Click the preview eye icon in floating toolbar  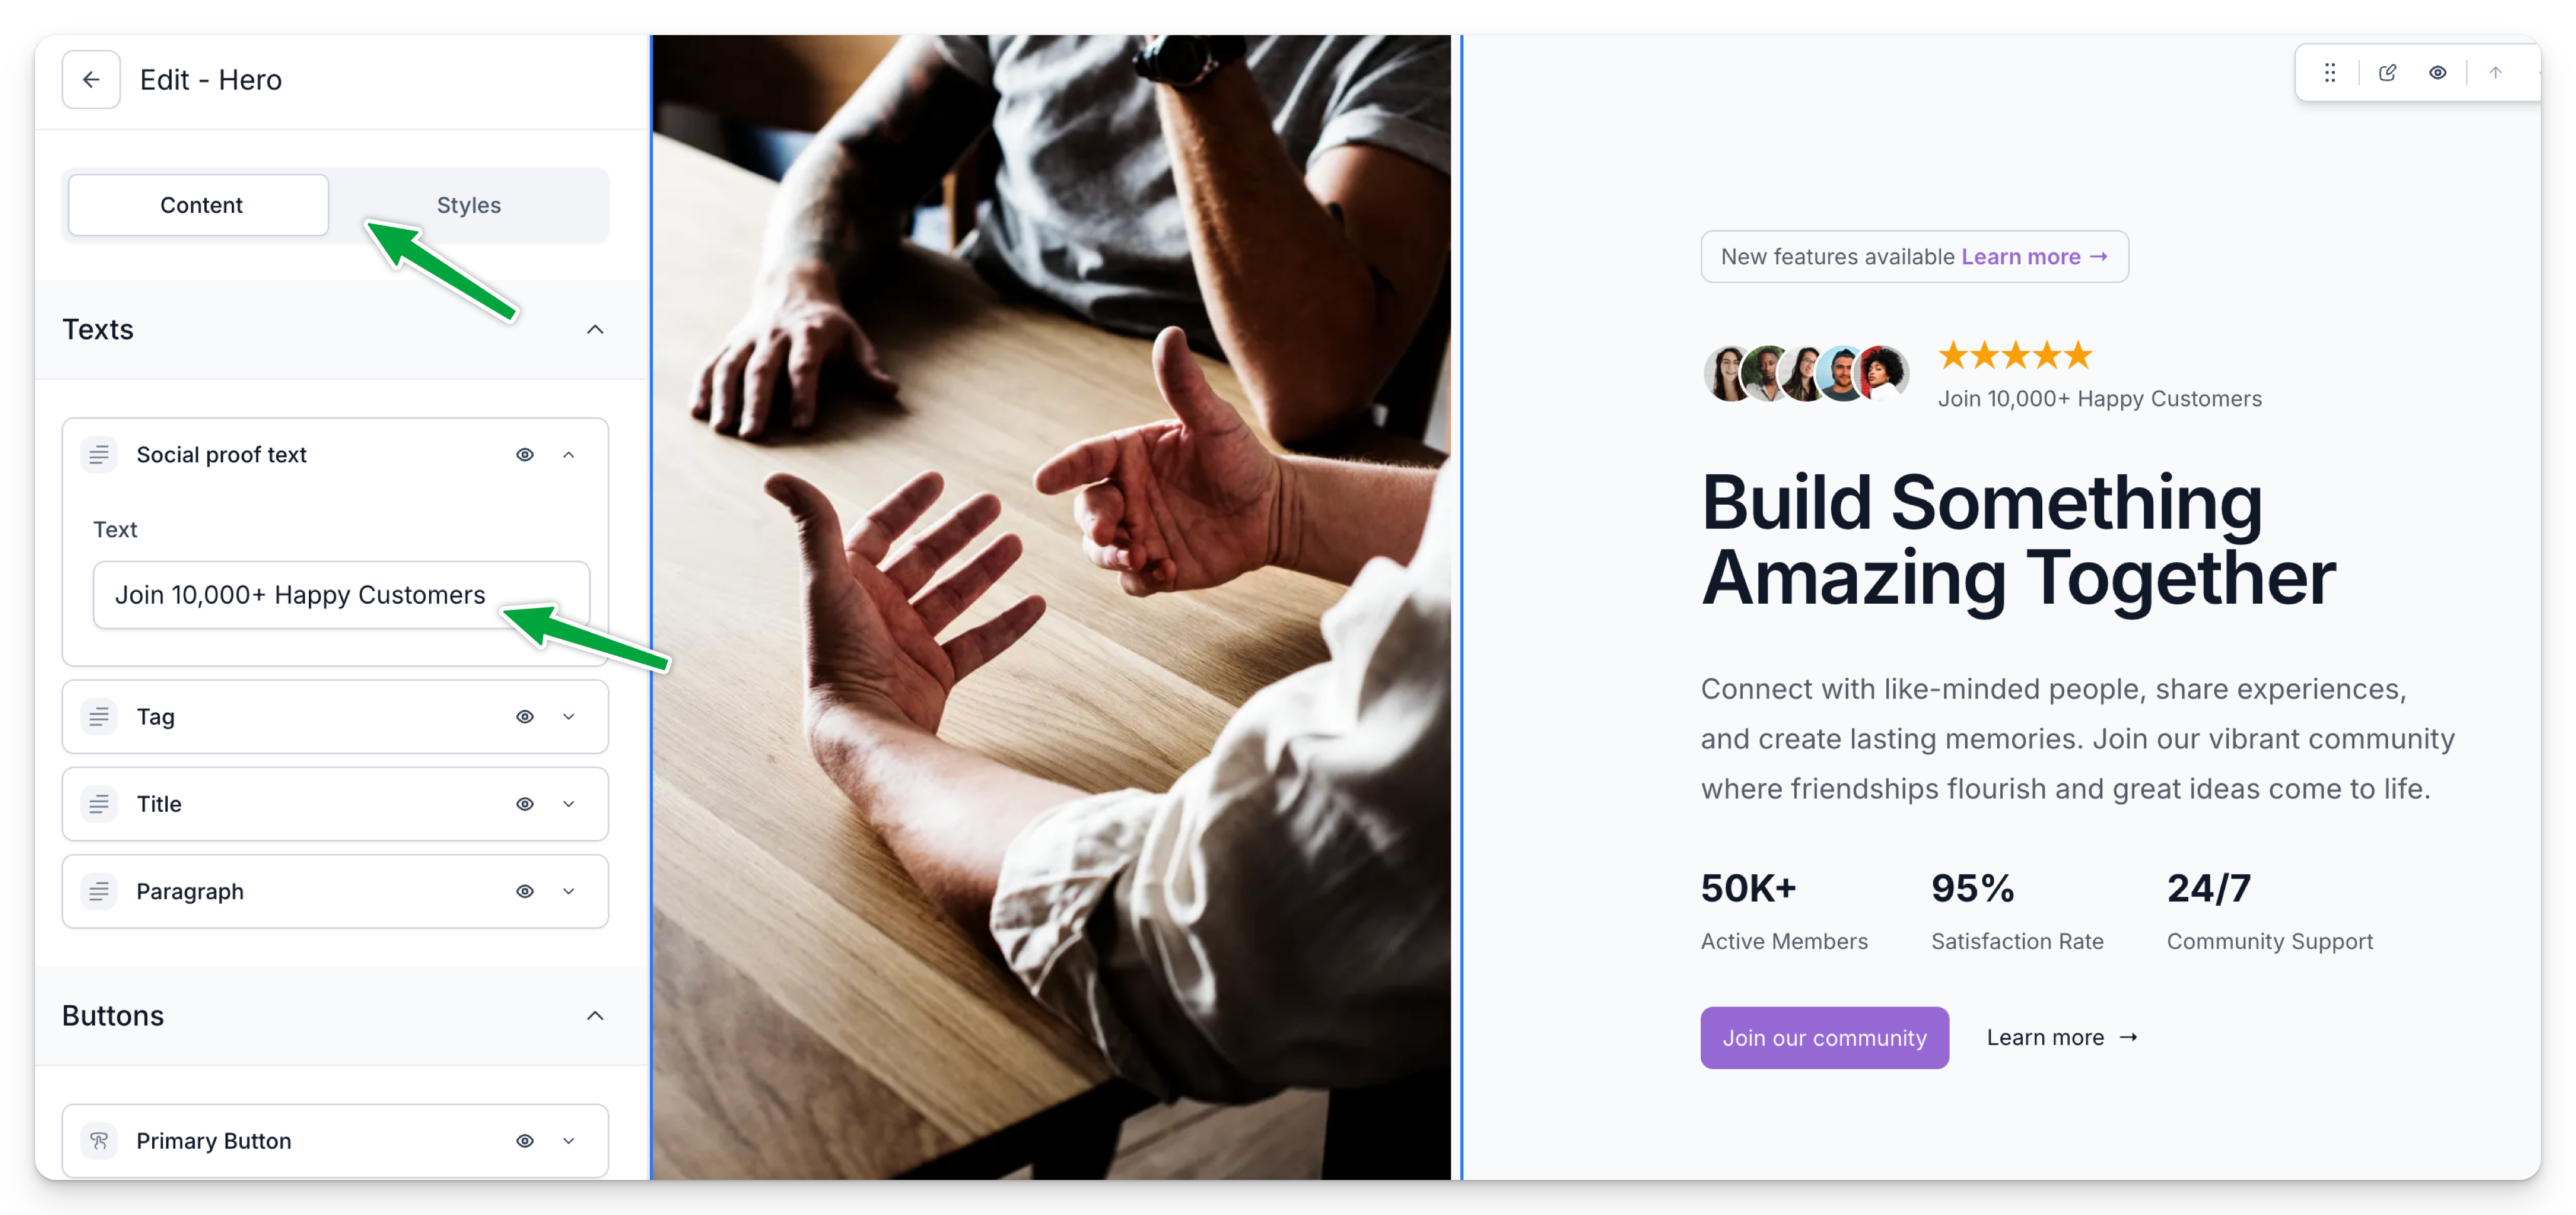(x=2438, y=72)
